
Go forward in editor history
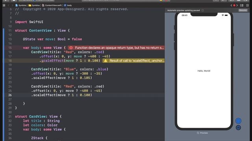coord(12,5)
